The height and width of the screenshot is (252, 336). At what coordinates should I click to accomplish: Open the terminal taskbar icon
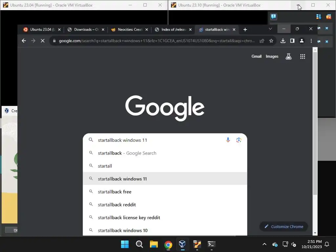[x=212, y=244]
